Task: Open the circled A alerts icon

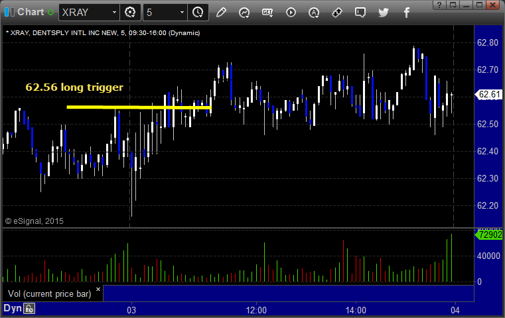Action: tap(314, 13)
